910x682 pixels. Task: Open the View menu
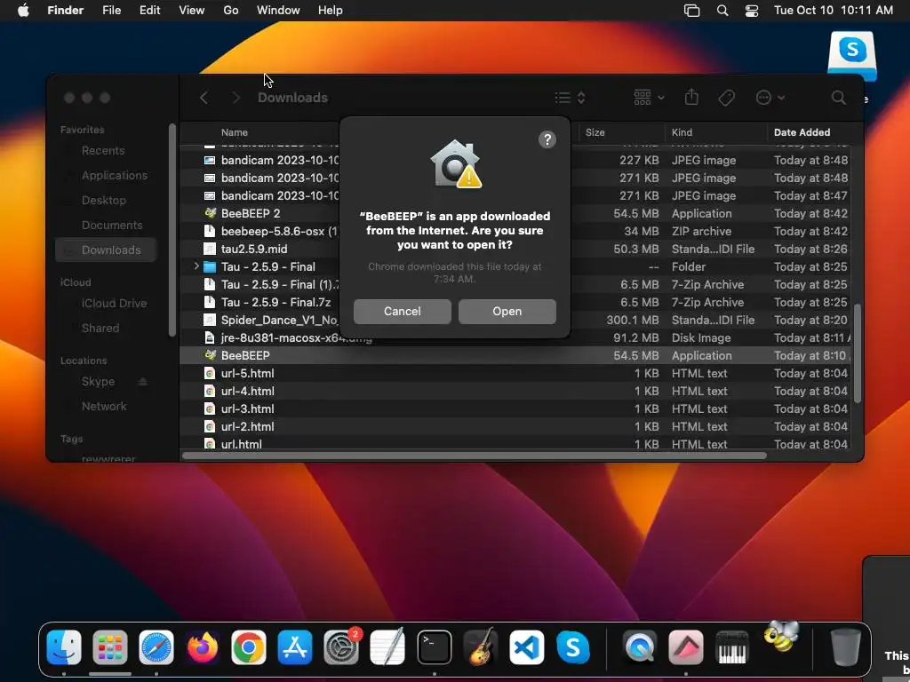(x=192, y=11)
